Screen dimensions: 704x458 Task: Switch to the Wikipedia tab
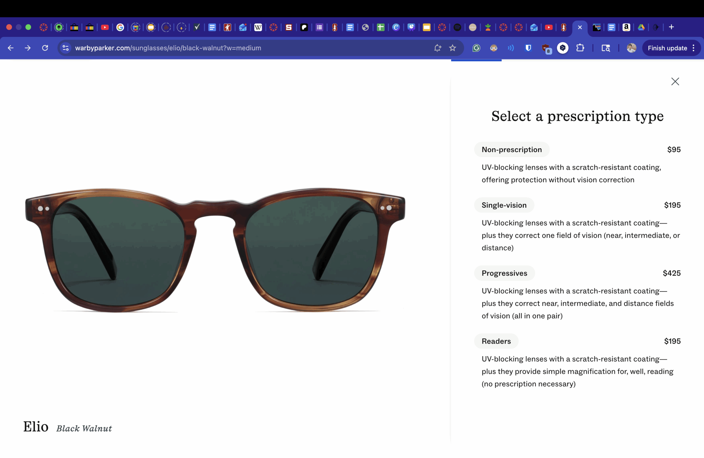click(x=258, y=27)
